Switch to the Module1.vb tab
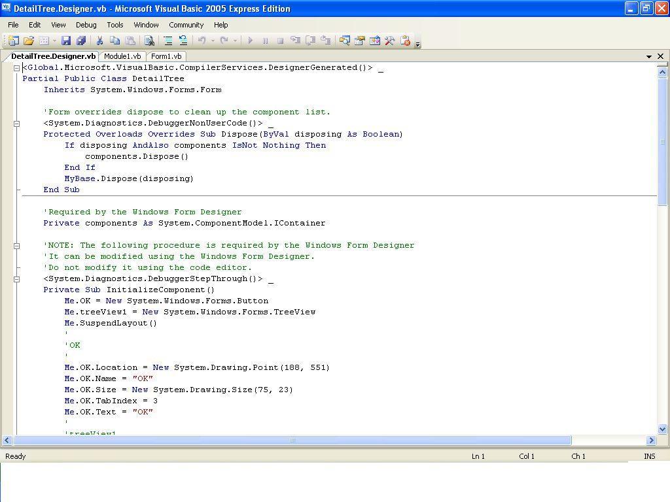Image resolution: width=670 pixels, height=502 pixels. 122,56
